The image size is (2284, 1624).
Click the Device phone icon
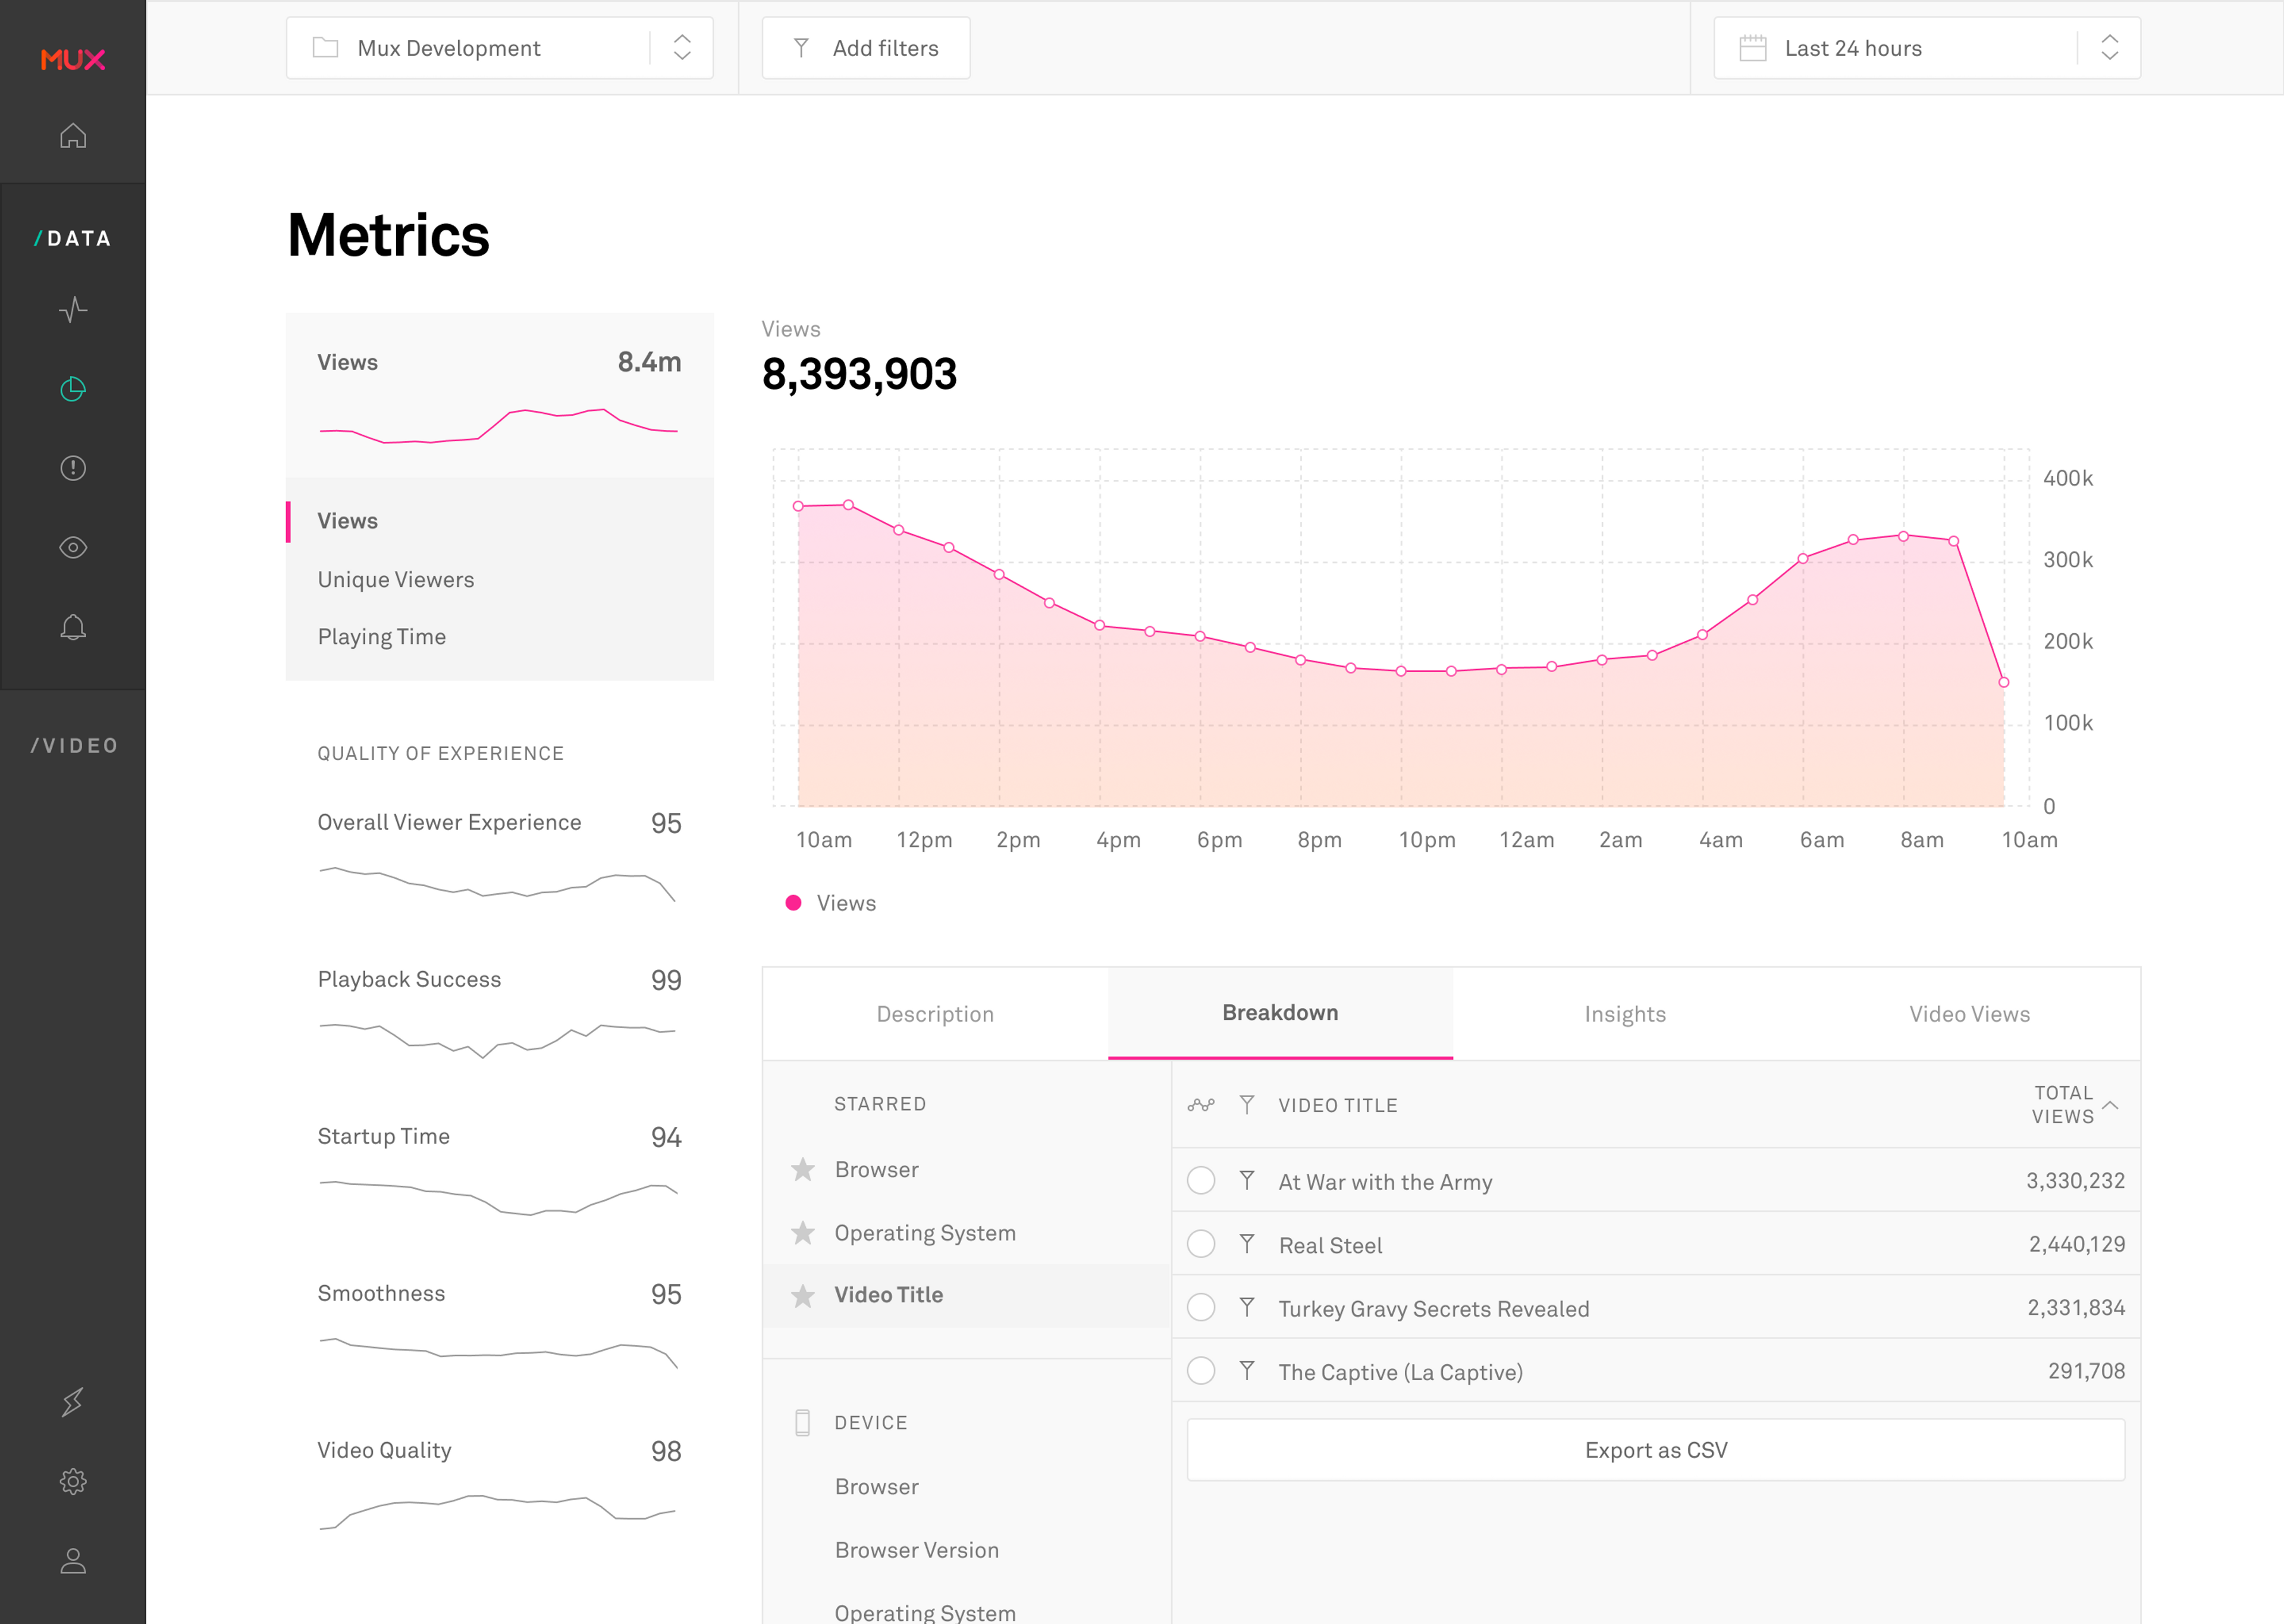(x=802, y=1423)
